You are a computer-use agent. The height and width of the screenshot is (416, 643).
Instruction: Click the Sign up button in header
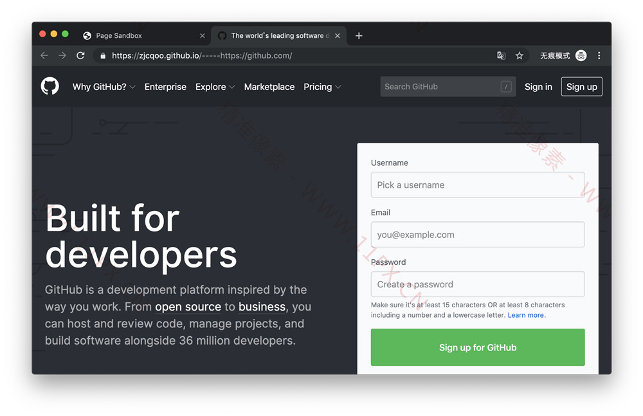pos(582,87)
